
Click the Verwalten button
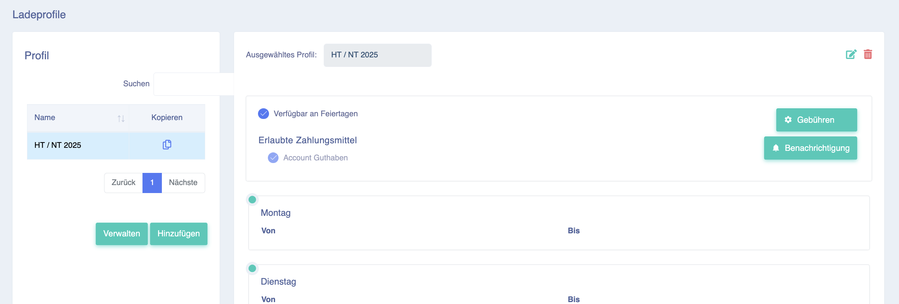pos(122,234)
